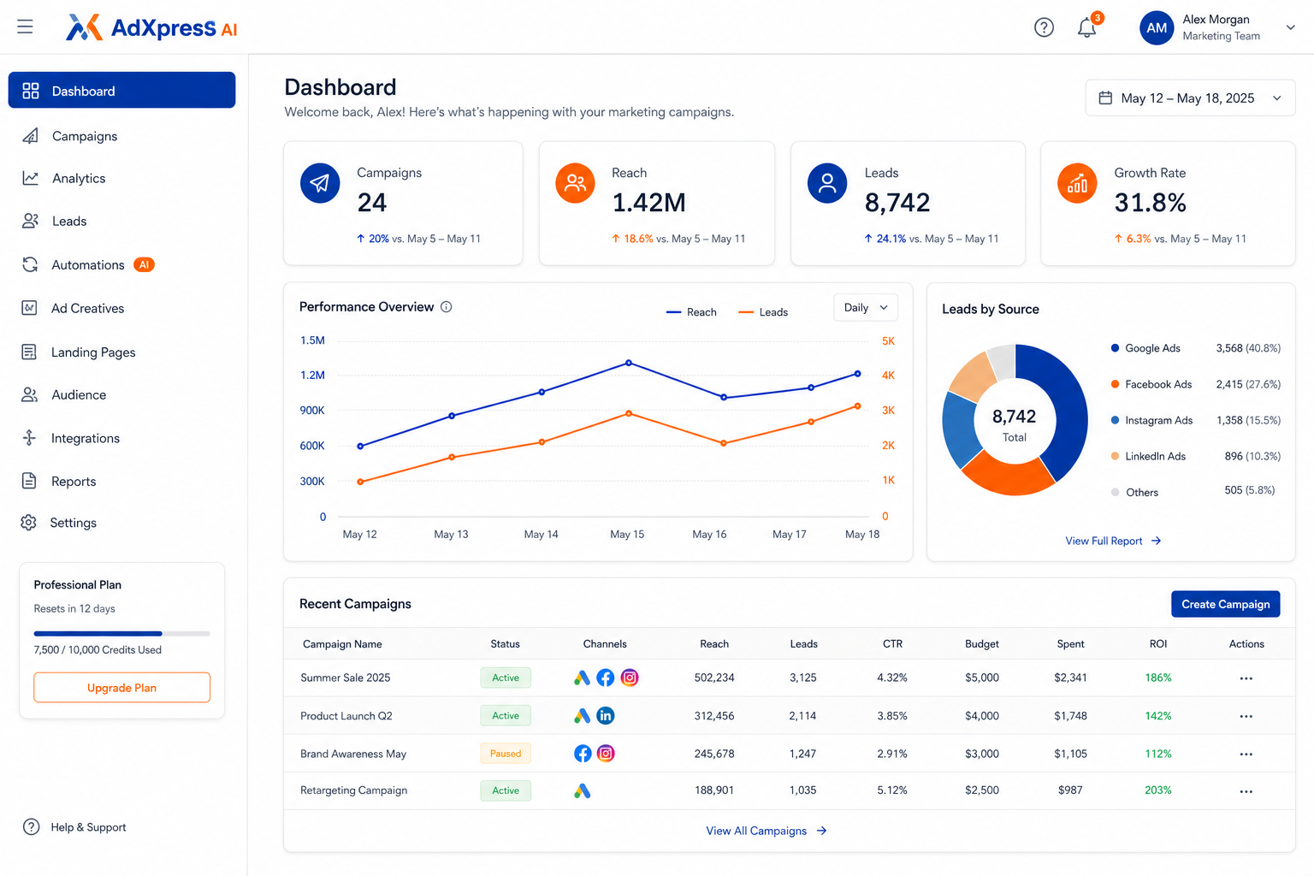Expand the Daily interval dropdown
The width and height of the screenshot is (1314, 876).
tap(866, 308)
